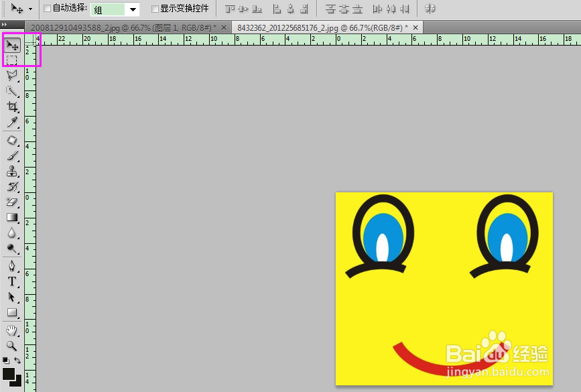Toggle the 显示变换控件 checkbox
The width and height of the screenshot is (581, 392).
(x=155, y=9)
